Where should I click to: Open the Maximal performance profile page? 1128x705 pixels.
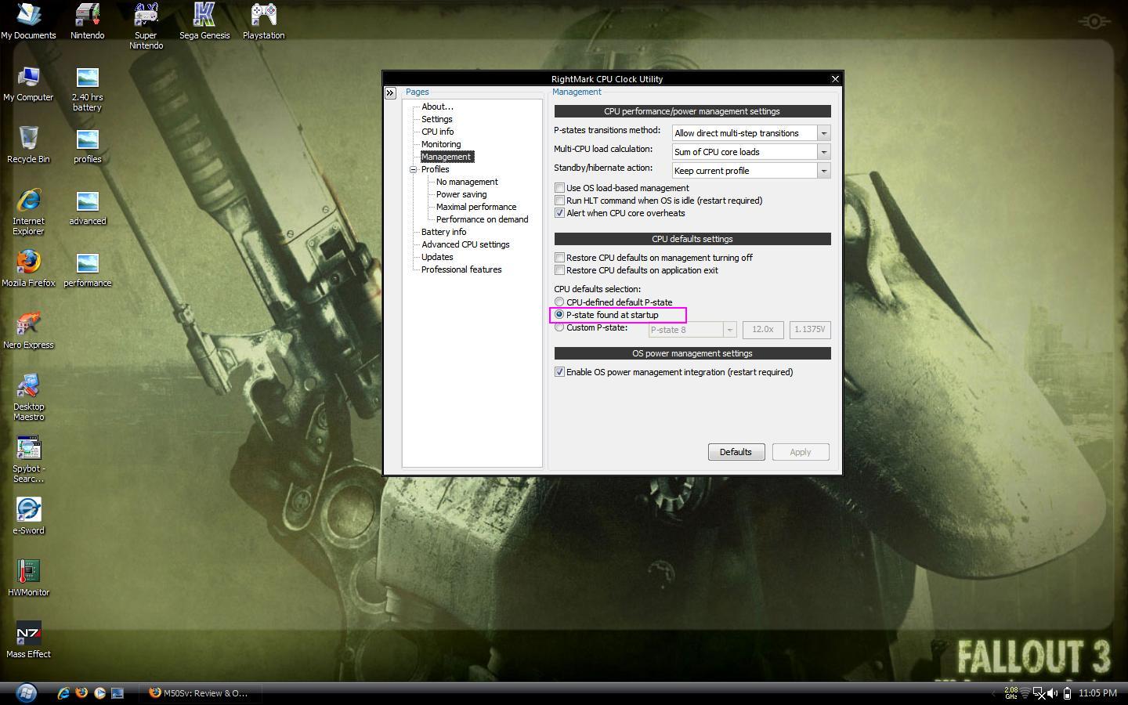[x=476, y=207]
